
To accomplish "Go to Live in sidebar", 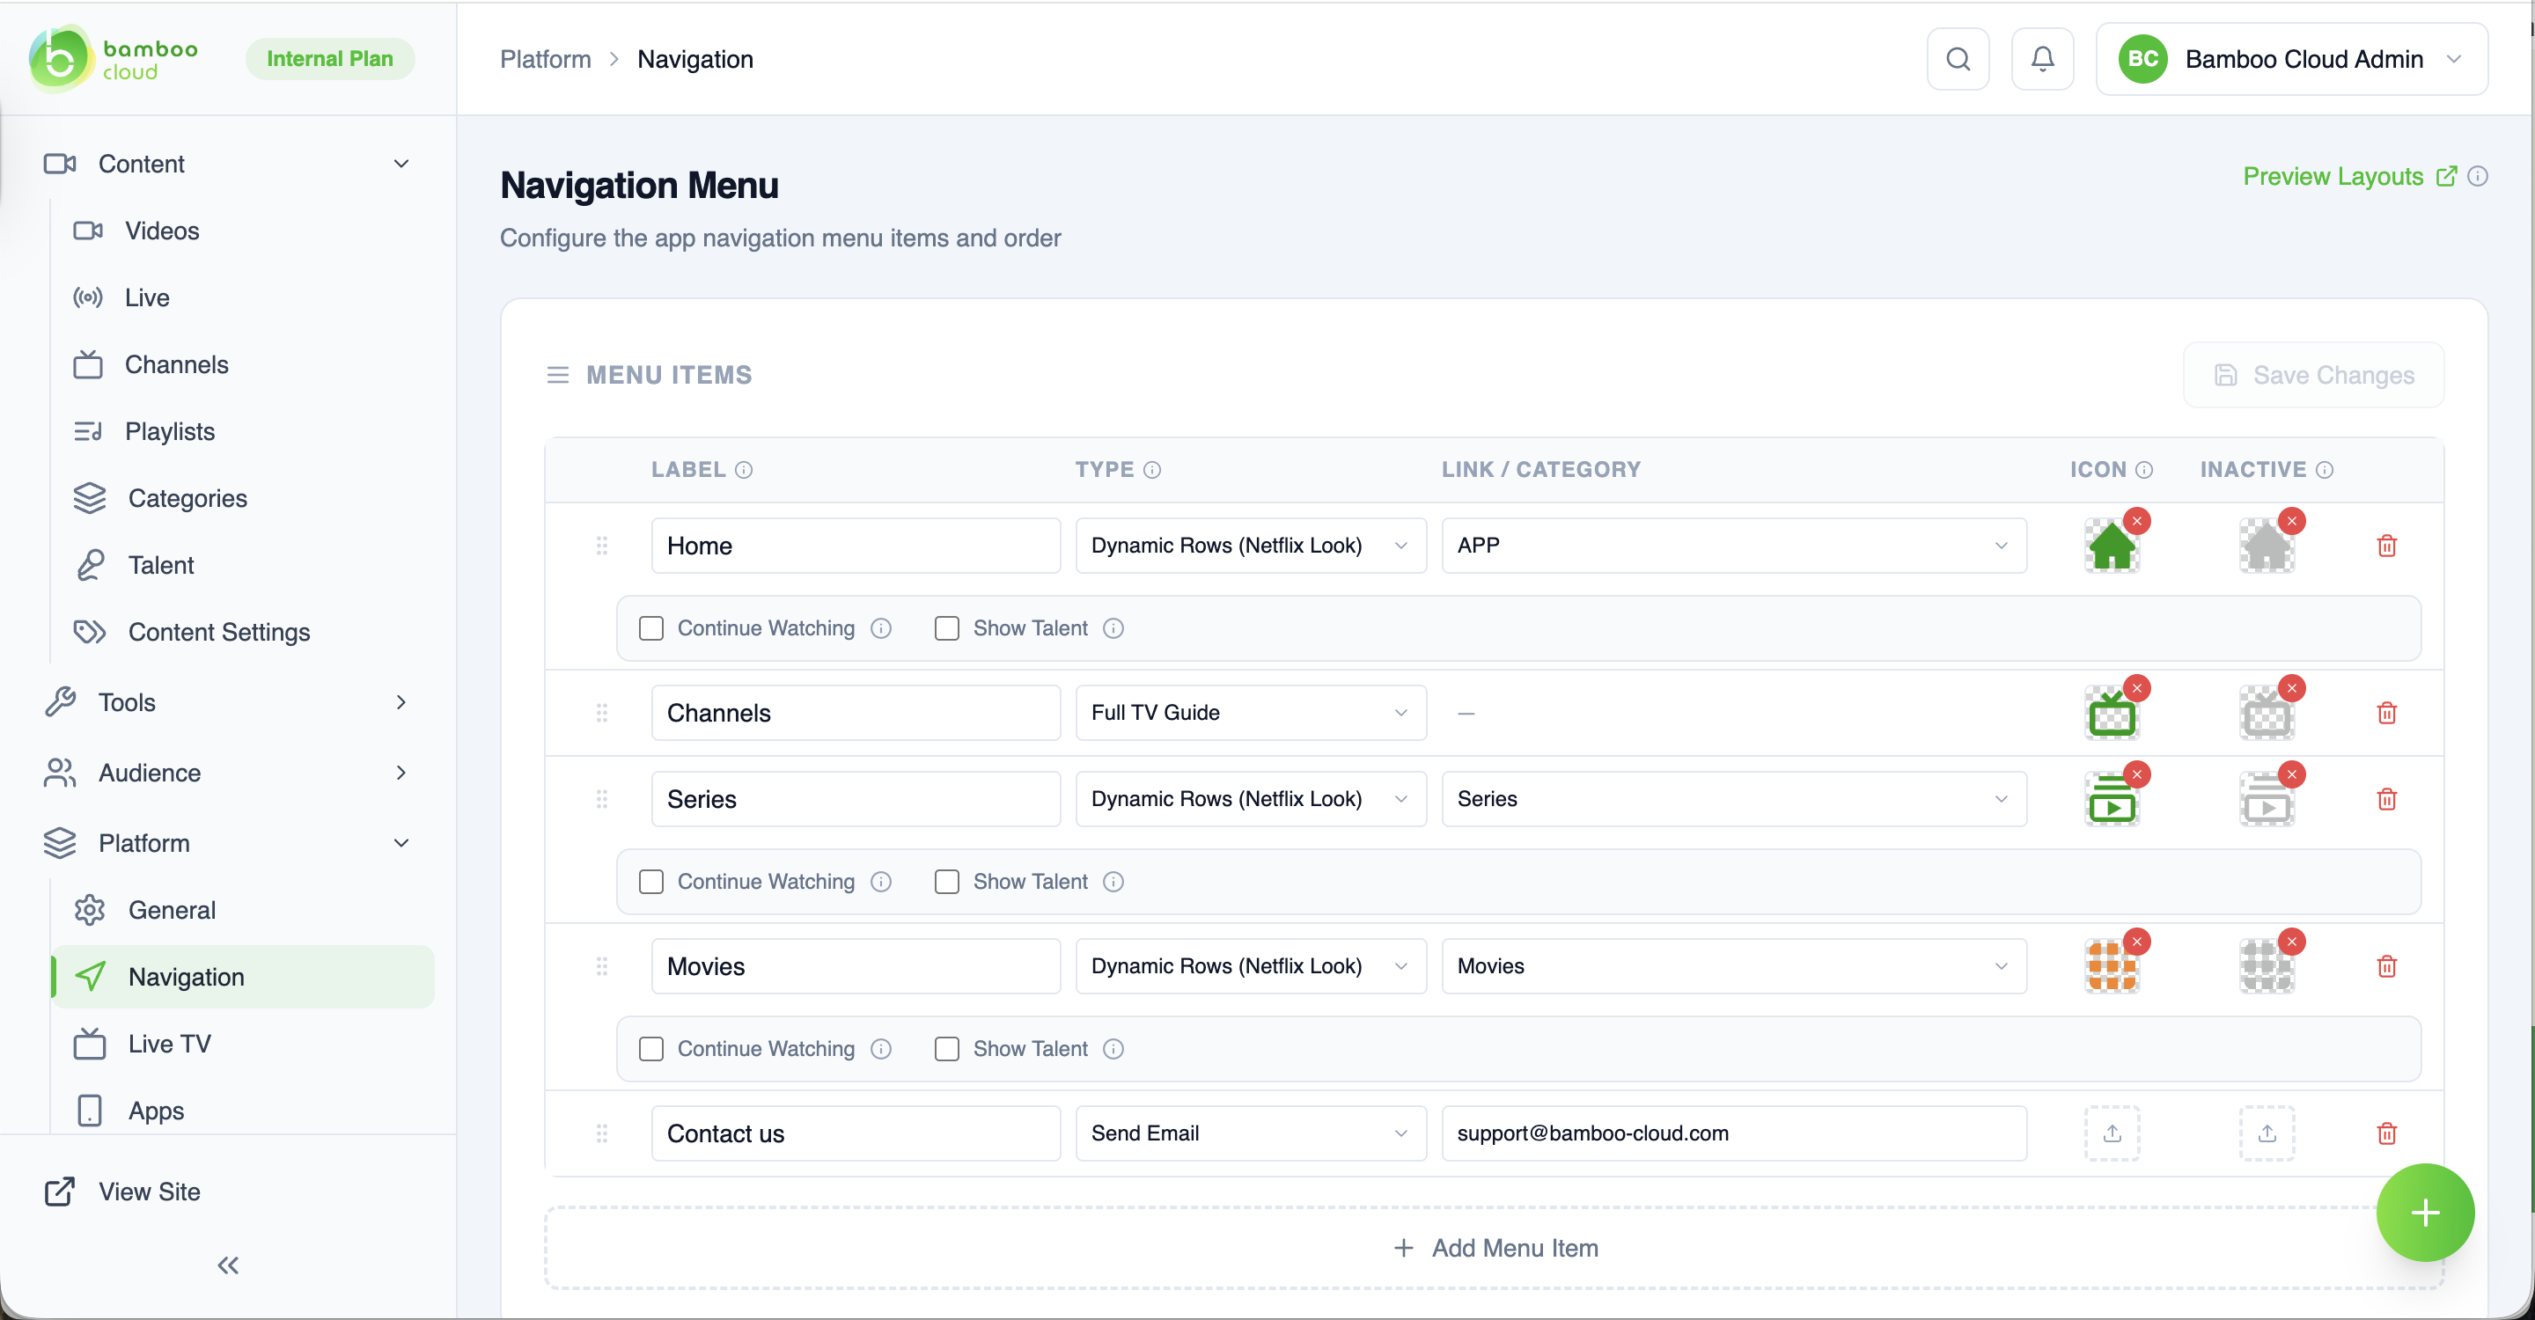I will [243, 298].
